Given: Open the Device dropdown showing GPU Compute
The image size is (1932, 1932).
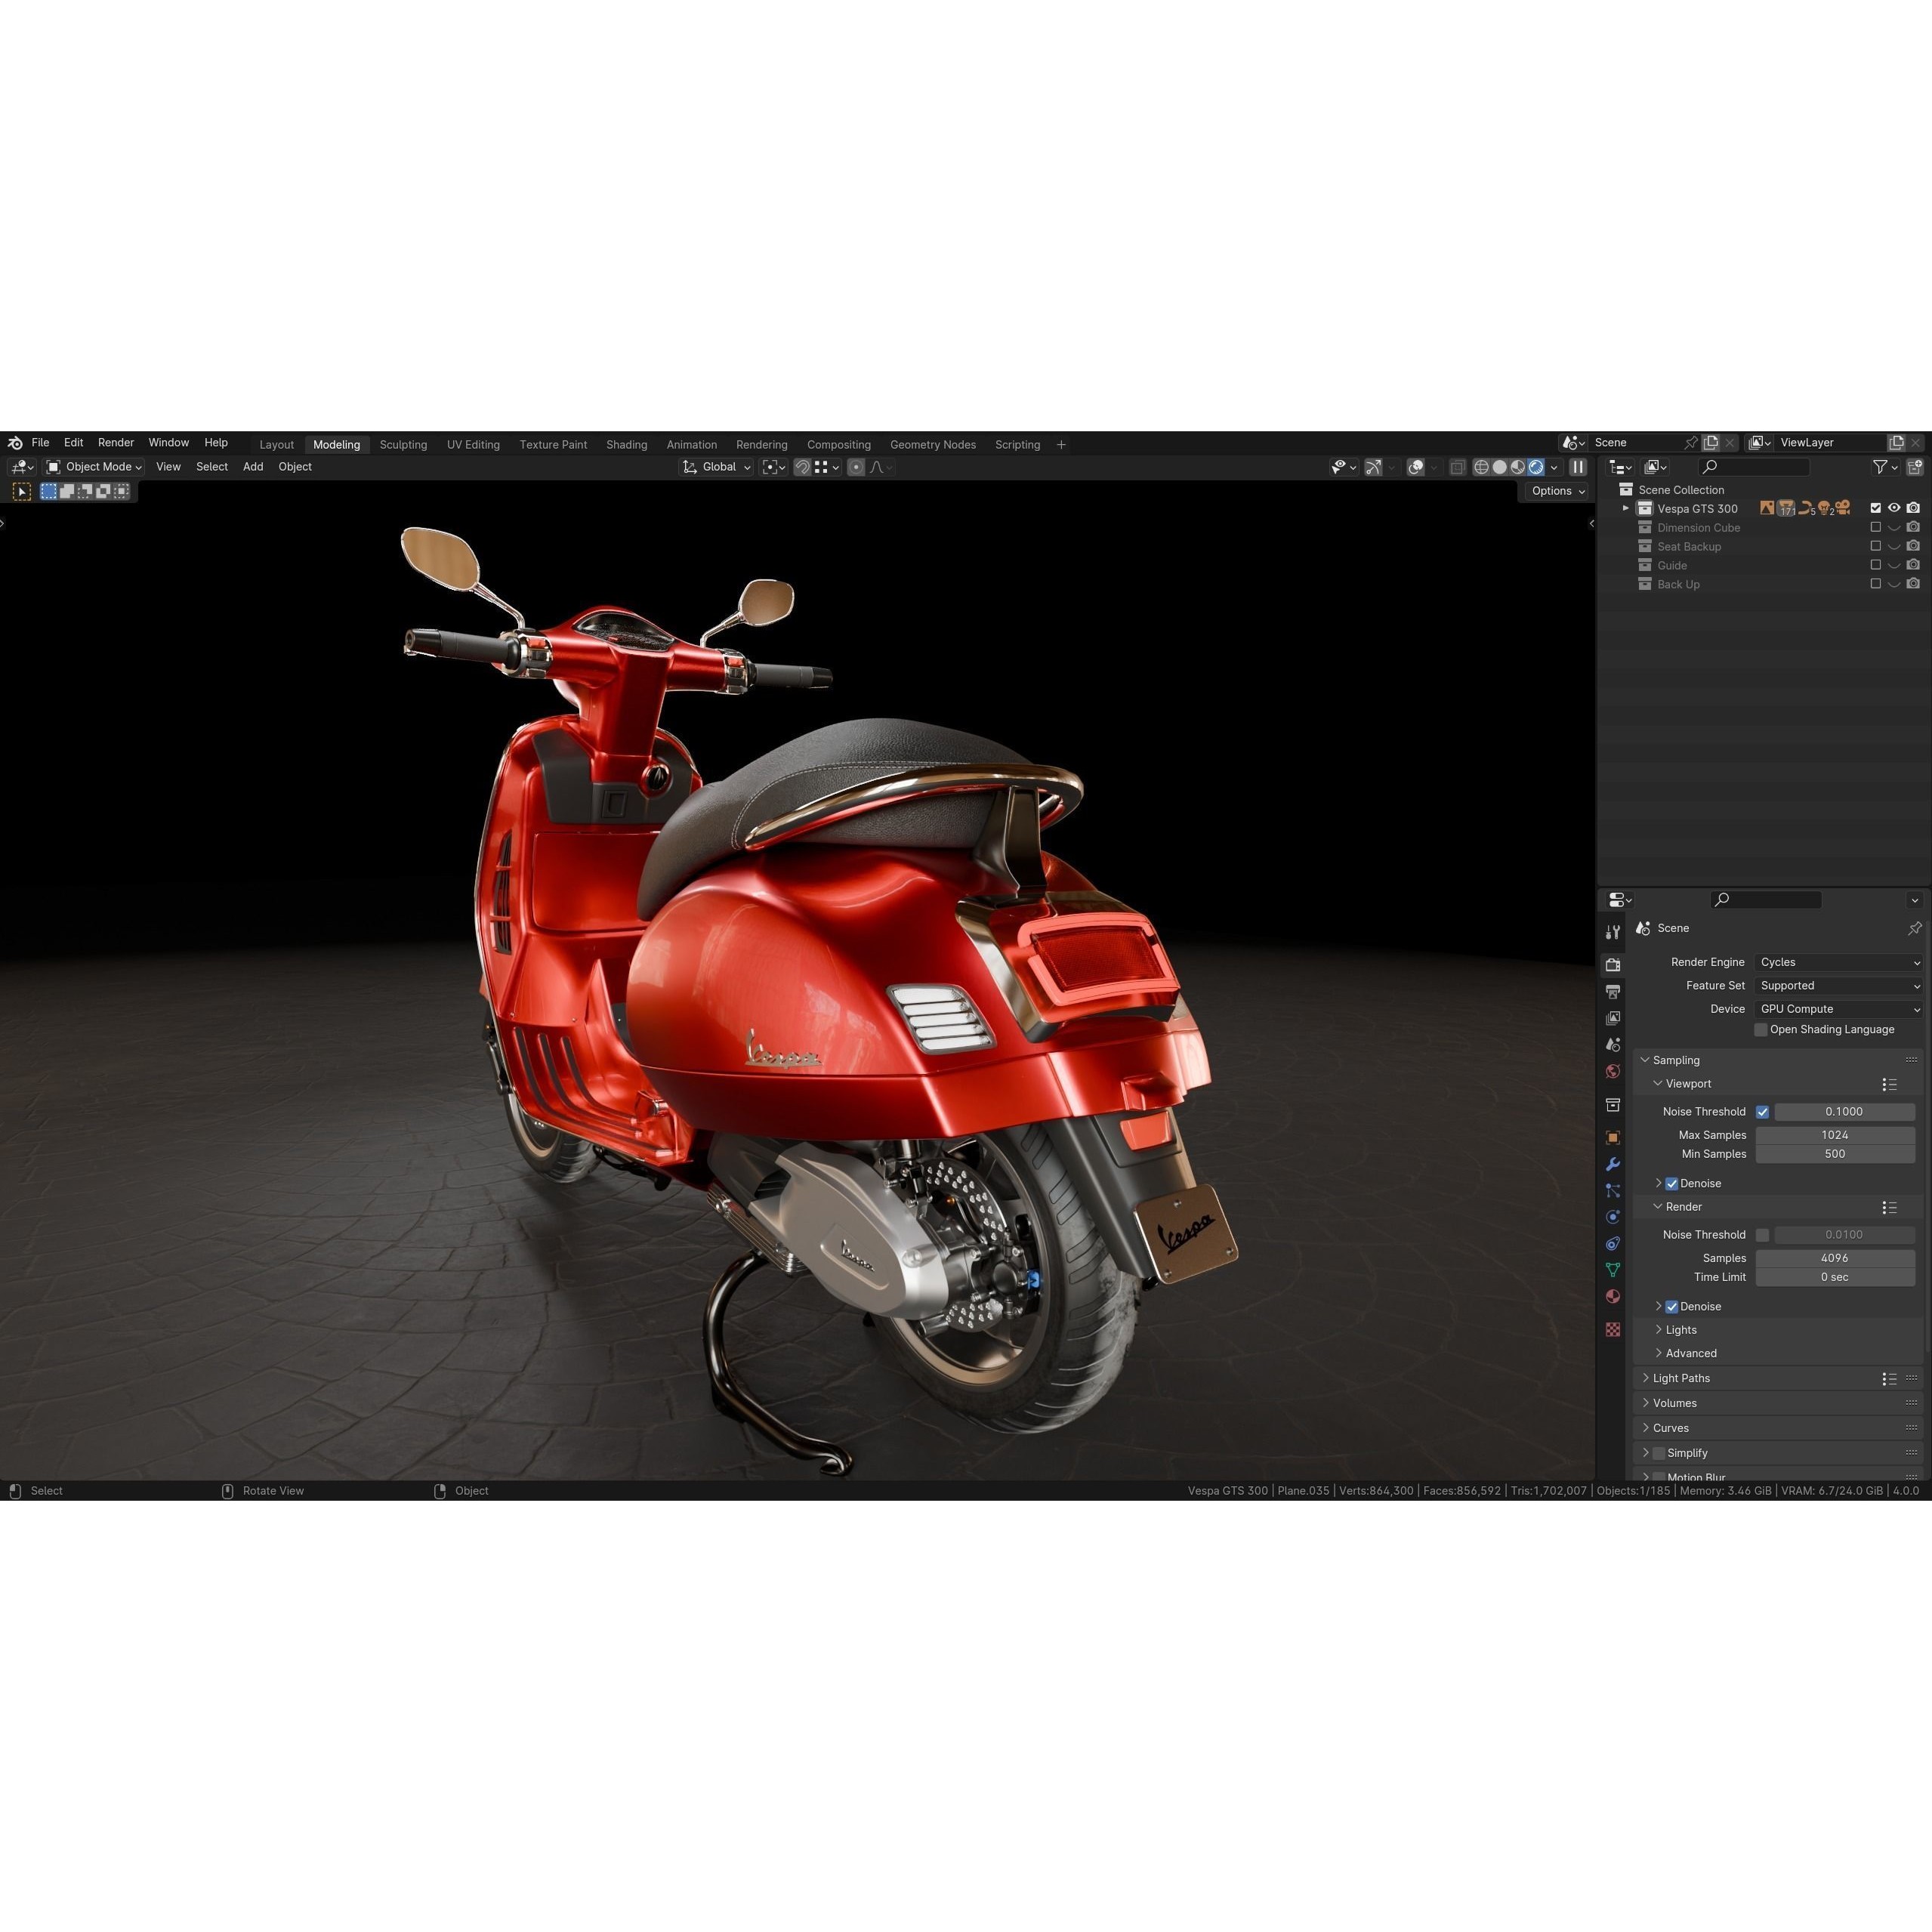Looking at the screenshot, I should (x=1838, y=1009).
